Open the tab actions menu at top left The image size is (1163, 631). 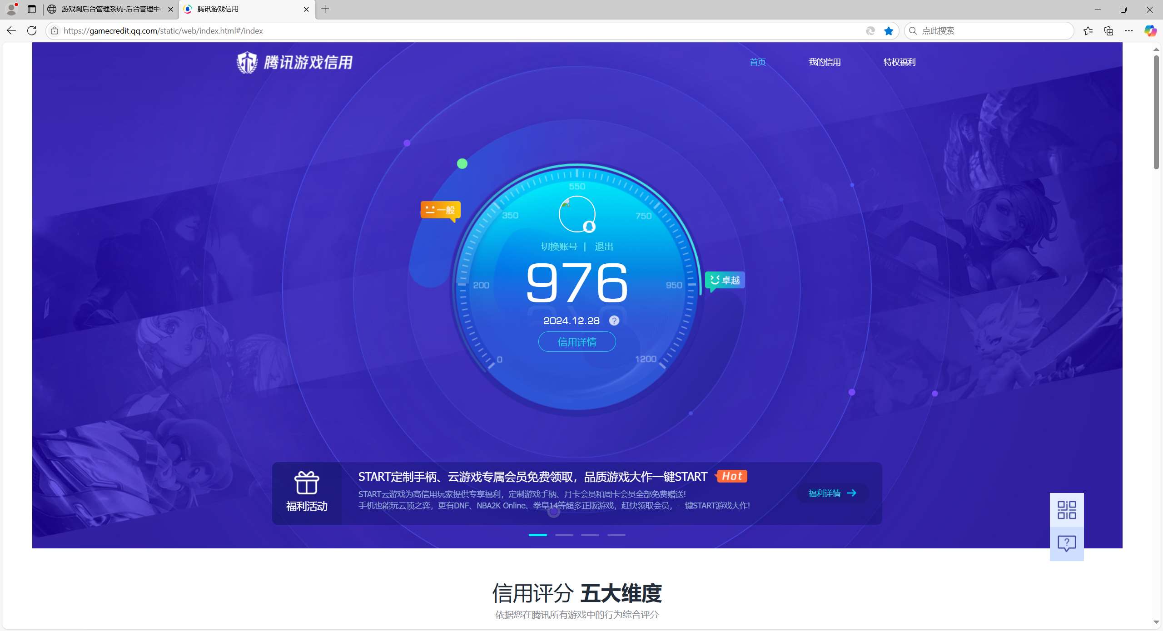tap(31, 9)
